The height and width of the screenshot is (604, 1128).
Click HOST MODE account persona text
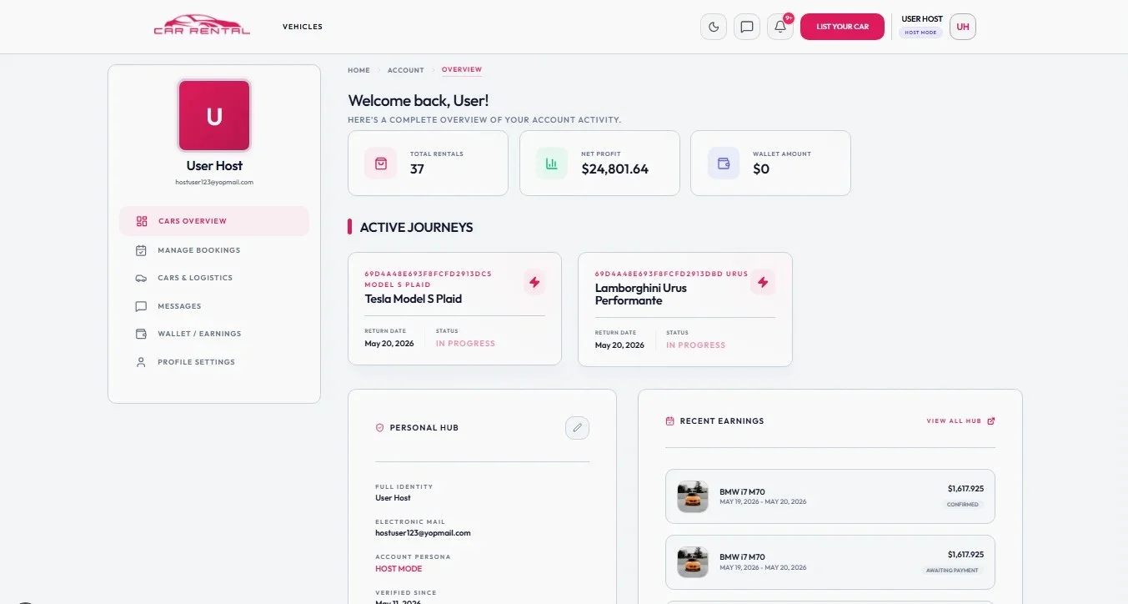coord(399,569)
